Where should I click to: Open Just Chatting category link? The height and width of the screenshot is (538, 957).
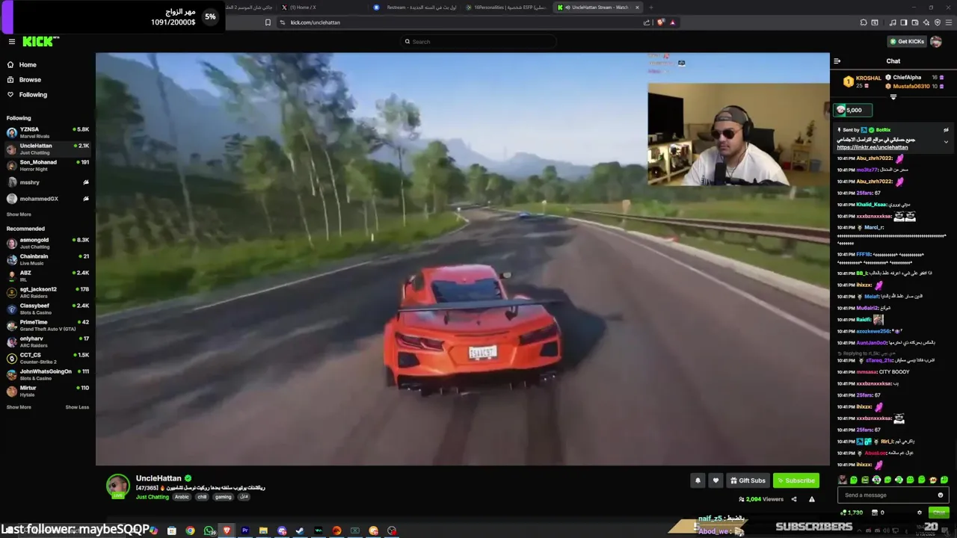pyautogui.click(x=153, y=497)
